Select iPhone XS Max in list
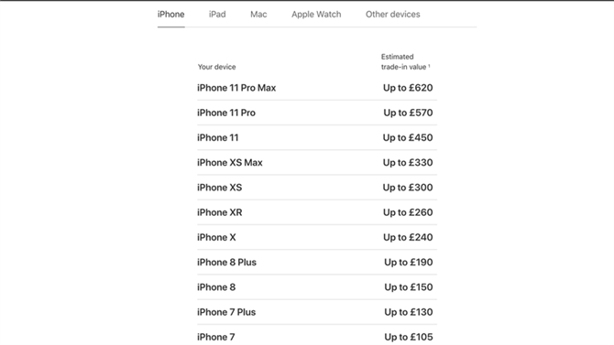Screen dimensions: 614x345 (317, 163)
